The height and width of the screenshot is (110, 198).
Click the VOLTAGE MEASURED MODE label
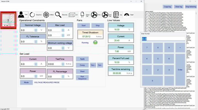pyautogui.click(x=47, y=82)
